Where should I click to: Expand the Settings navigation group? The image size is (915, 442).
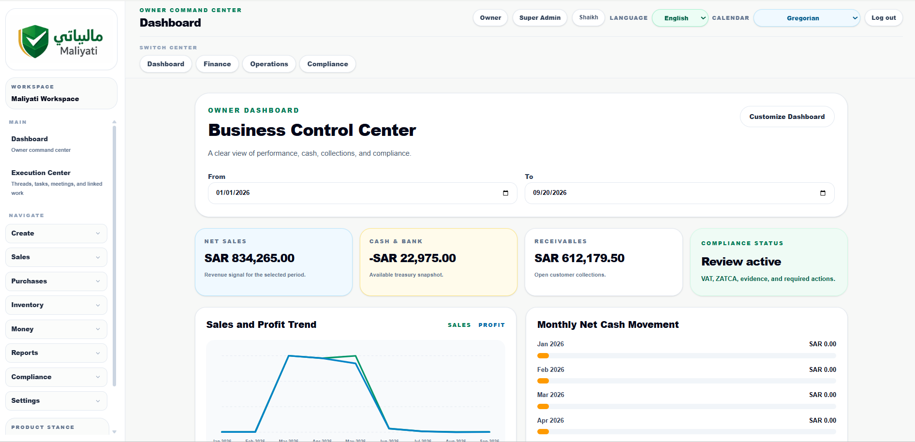tap(56, 401)
